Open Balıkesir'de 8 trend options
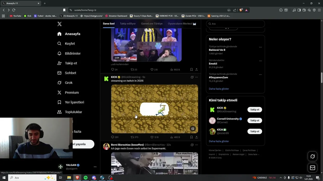The image size is (323, 181). point(260,47)
